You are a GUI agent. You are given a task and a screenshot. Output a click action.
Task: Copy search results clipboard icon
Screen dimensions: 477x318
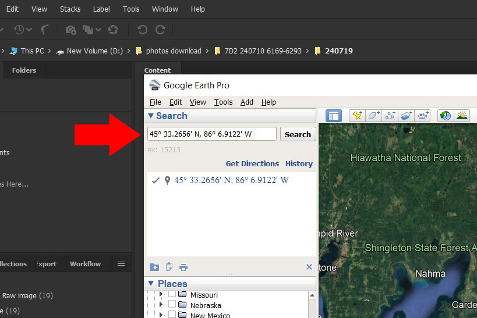pos(169,267)
